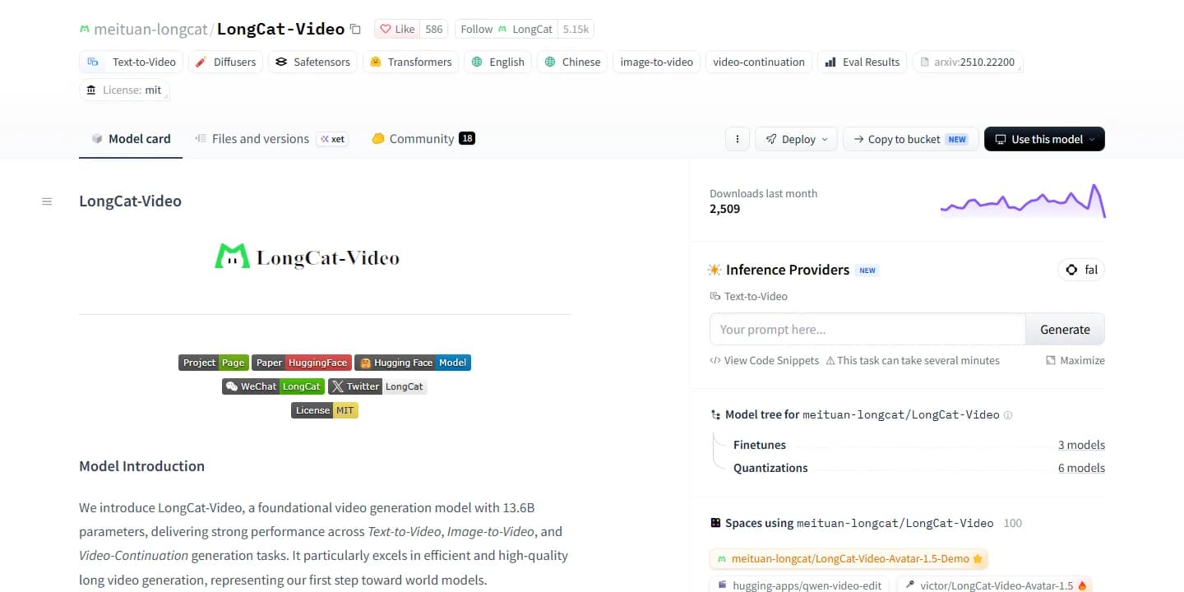The height and width of the screenshot is (592, 1184).
Task: Follow the LongCat organization
Action: coord(506,29)
